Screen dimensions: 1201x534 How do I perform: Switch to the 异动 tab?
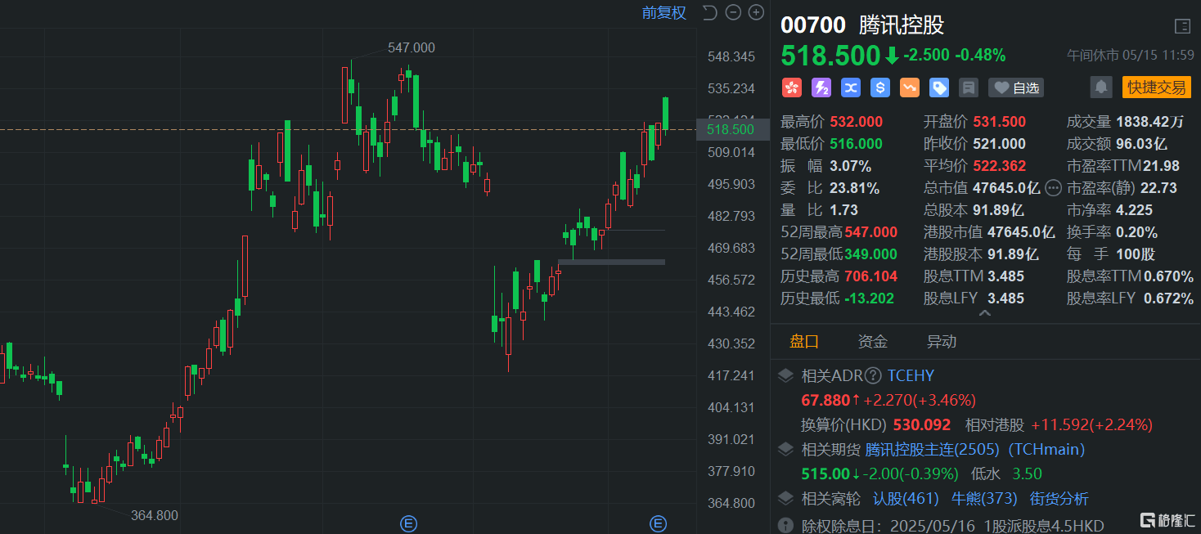[942, 342]
